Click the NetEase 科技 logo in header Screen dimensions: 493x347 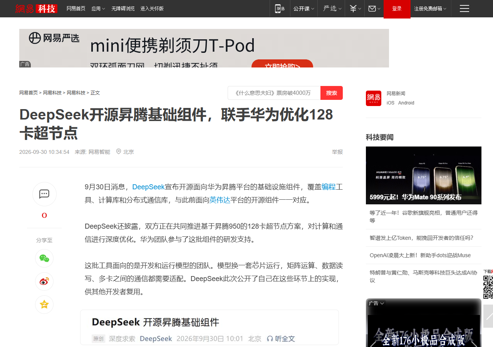(x=36, y=8)
